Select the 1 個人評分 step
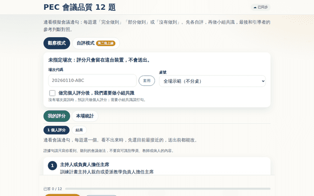 pyautogui.click(x=56, y=130)
